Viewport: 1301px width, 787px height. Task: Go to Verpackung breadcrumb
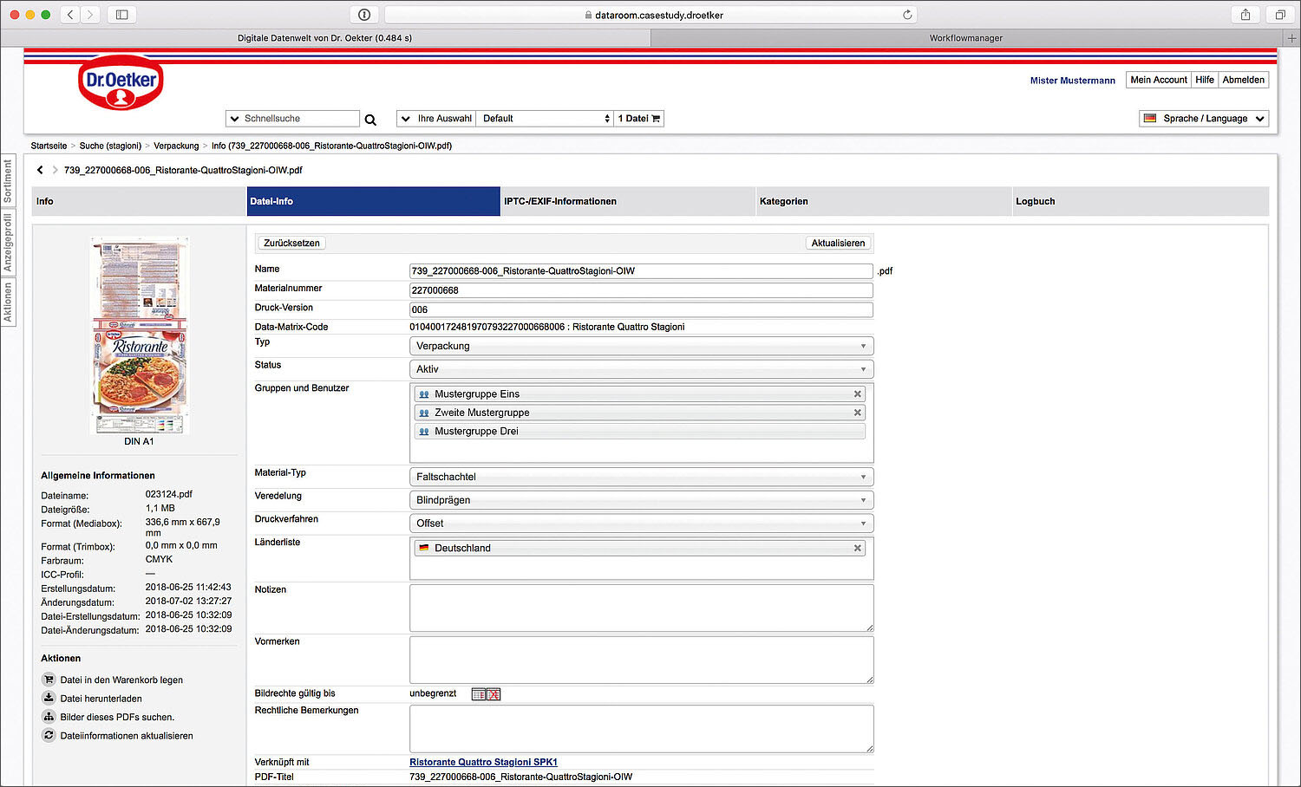point(176,146)
